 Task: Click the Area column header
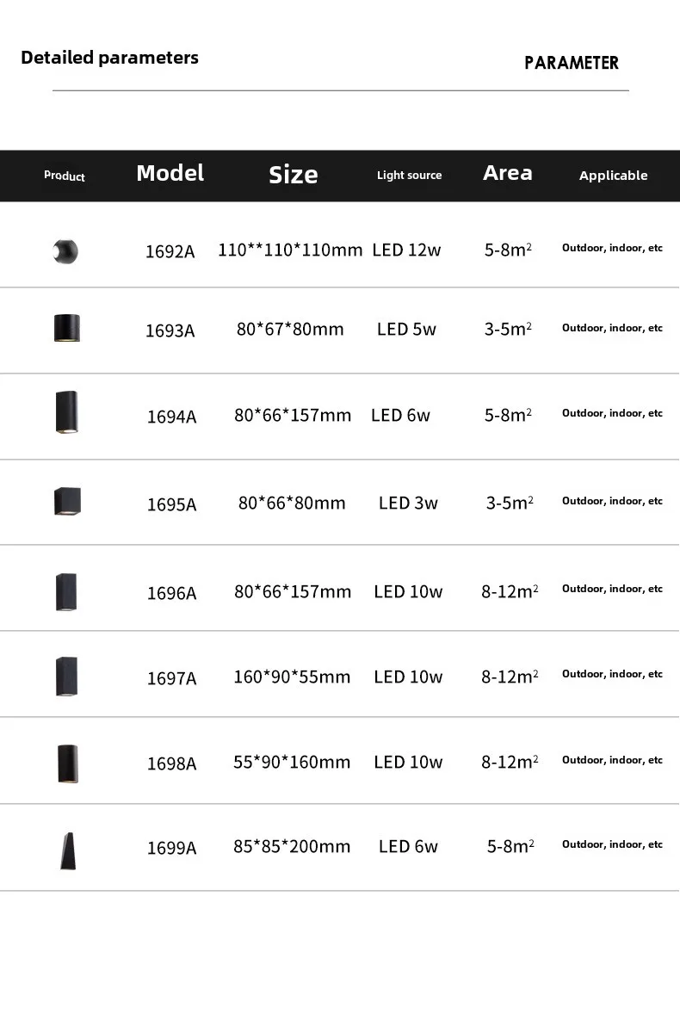point(508,173)
